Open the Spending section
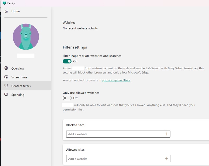209x166 pixels. point(18,95)
